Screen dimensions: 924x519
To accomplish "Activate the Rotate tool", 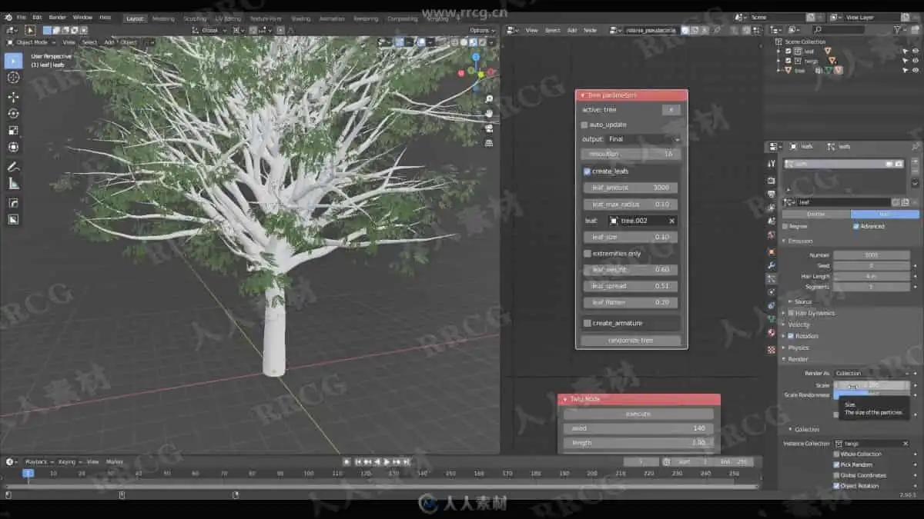I will (x=13, y=114).
